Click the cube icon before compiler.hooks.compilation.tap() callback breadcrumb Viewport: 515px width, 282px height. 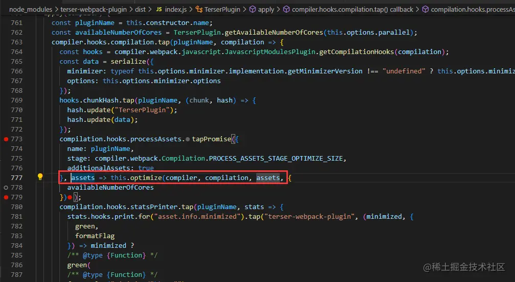click(286, 10)
